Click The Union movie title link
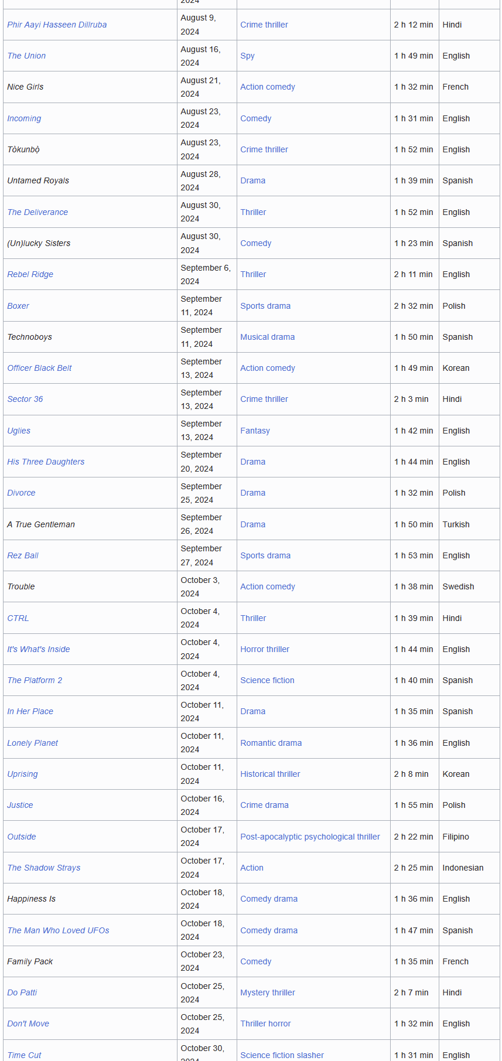The height and width of the screenshot is (1061, 502). [x=26, y=56]
